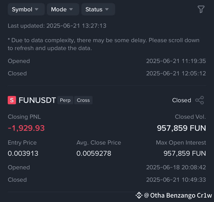Screen dimensions: 214x202
Task: Select the Entry Price value 0.003913
Action: click(23, 153)
